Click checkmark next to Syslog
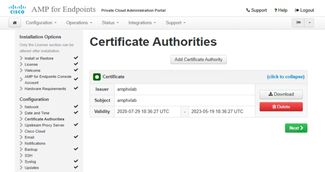 [x=76, y=161]
